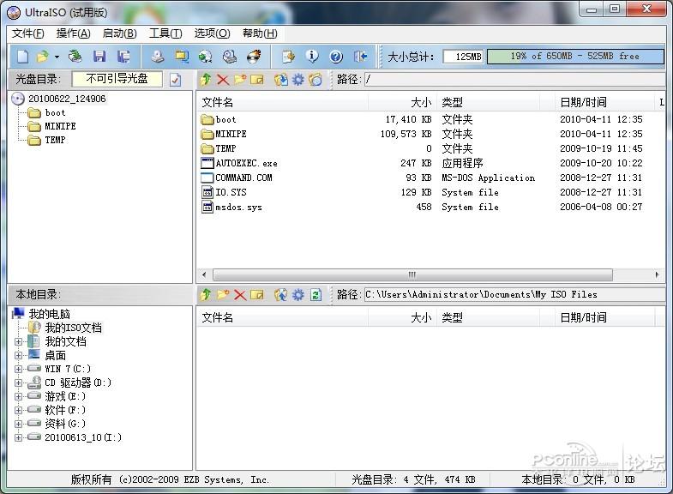Screen dimensions: 673x494
Task: Click red X delete icon in disc pane
Action: pyautogui.click(x=223, y=80)
